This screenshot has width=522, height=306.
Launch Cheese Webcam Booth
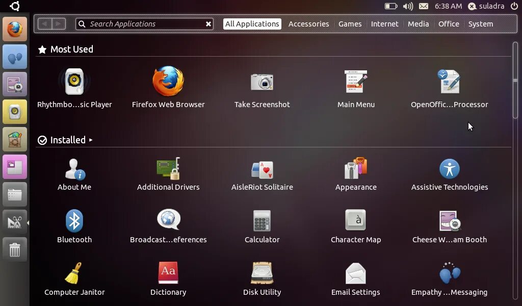tap(450, 226)
